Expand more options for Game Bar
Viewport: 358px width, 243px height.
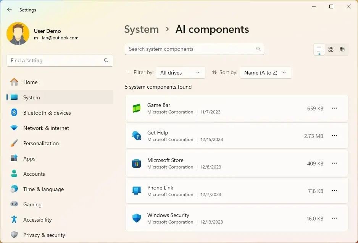tap(334, 108)
